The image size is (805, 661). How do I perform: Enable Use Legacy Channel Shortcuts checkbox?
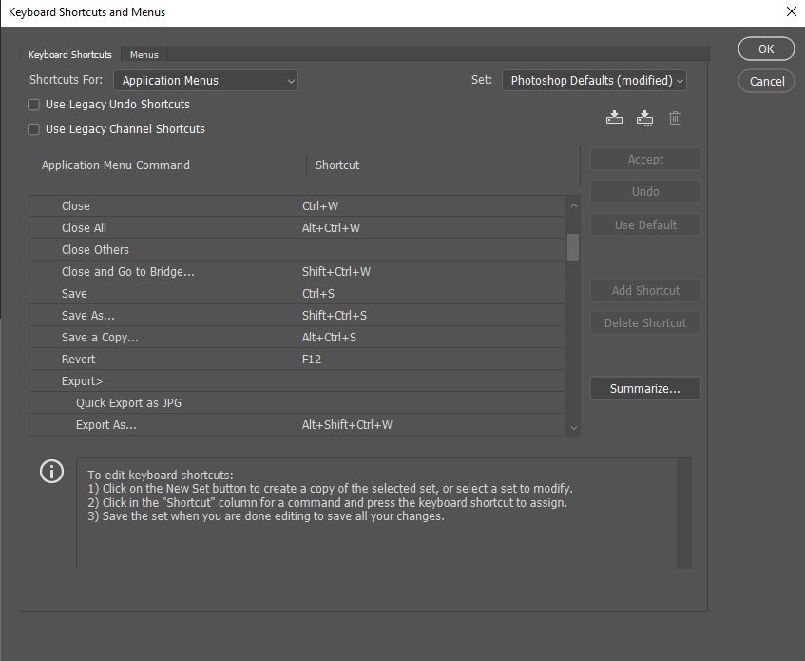33,129
